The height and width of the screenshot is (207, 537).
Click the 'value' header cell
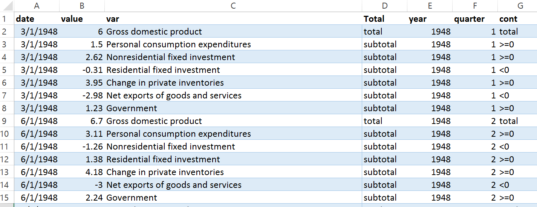82,19
